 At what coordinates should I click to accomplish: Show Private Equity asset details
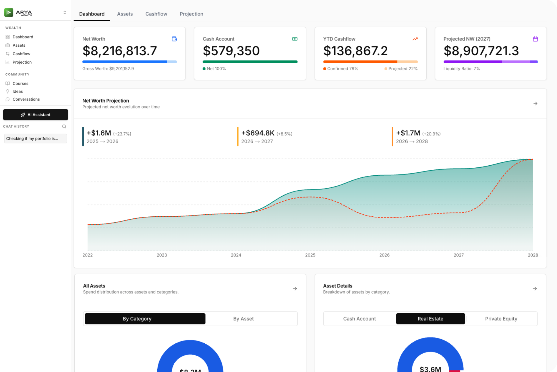point(501,319)
